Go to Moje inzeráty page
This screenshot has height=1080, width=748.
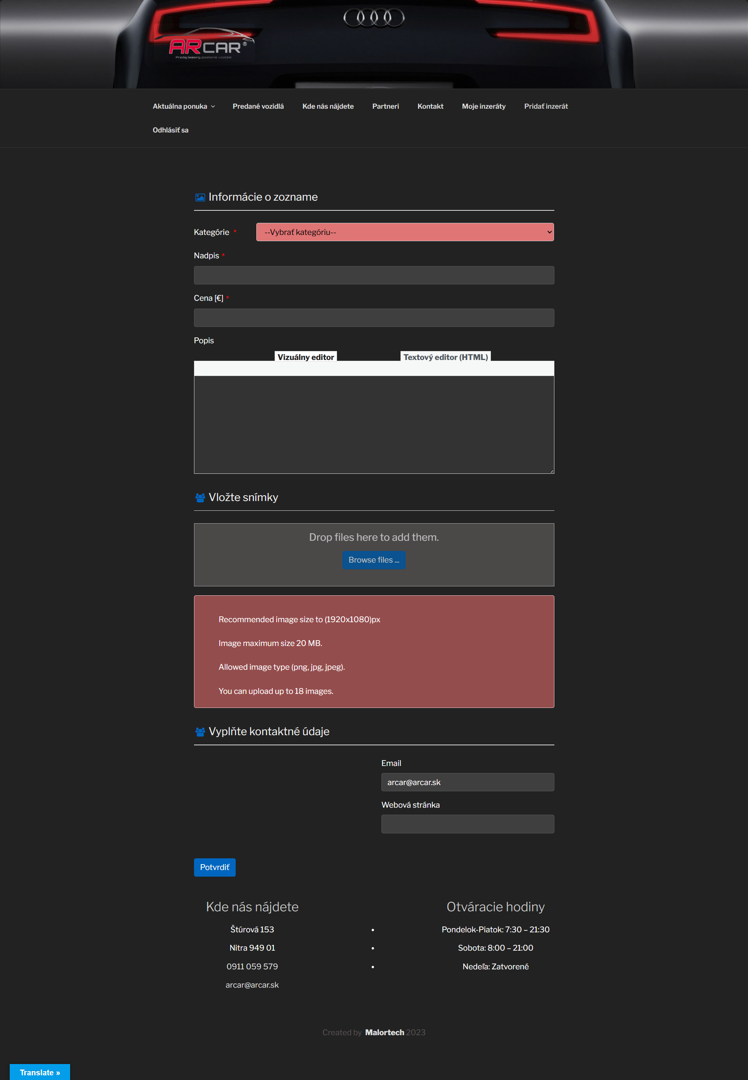coord(483,106)
